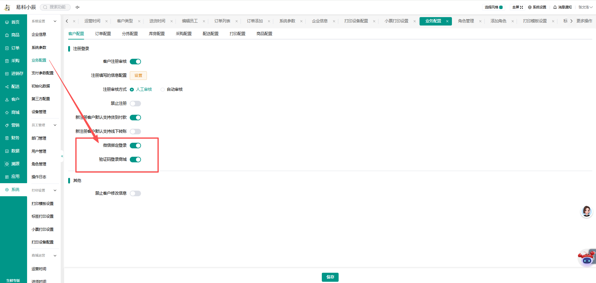This screenshot has width=596, height=283.
Task: Click 设置 button for 注册填写的信息配置
Action: coord(138,76)
